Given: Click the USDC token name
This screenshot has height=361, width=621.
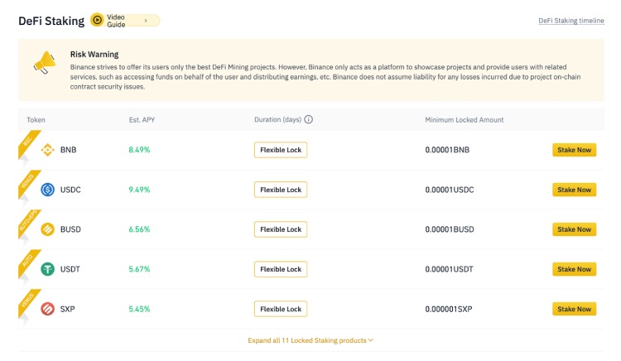Looking at the screenshot, I should click(70, 190).
